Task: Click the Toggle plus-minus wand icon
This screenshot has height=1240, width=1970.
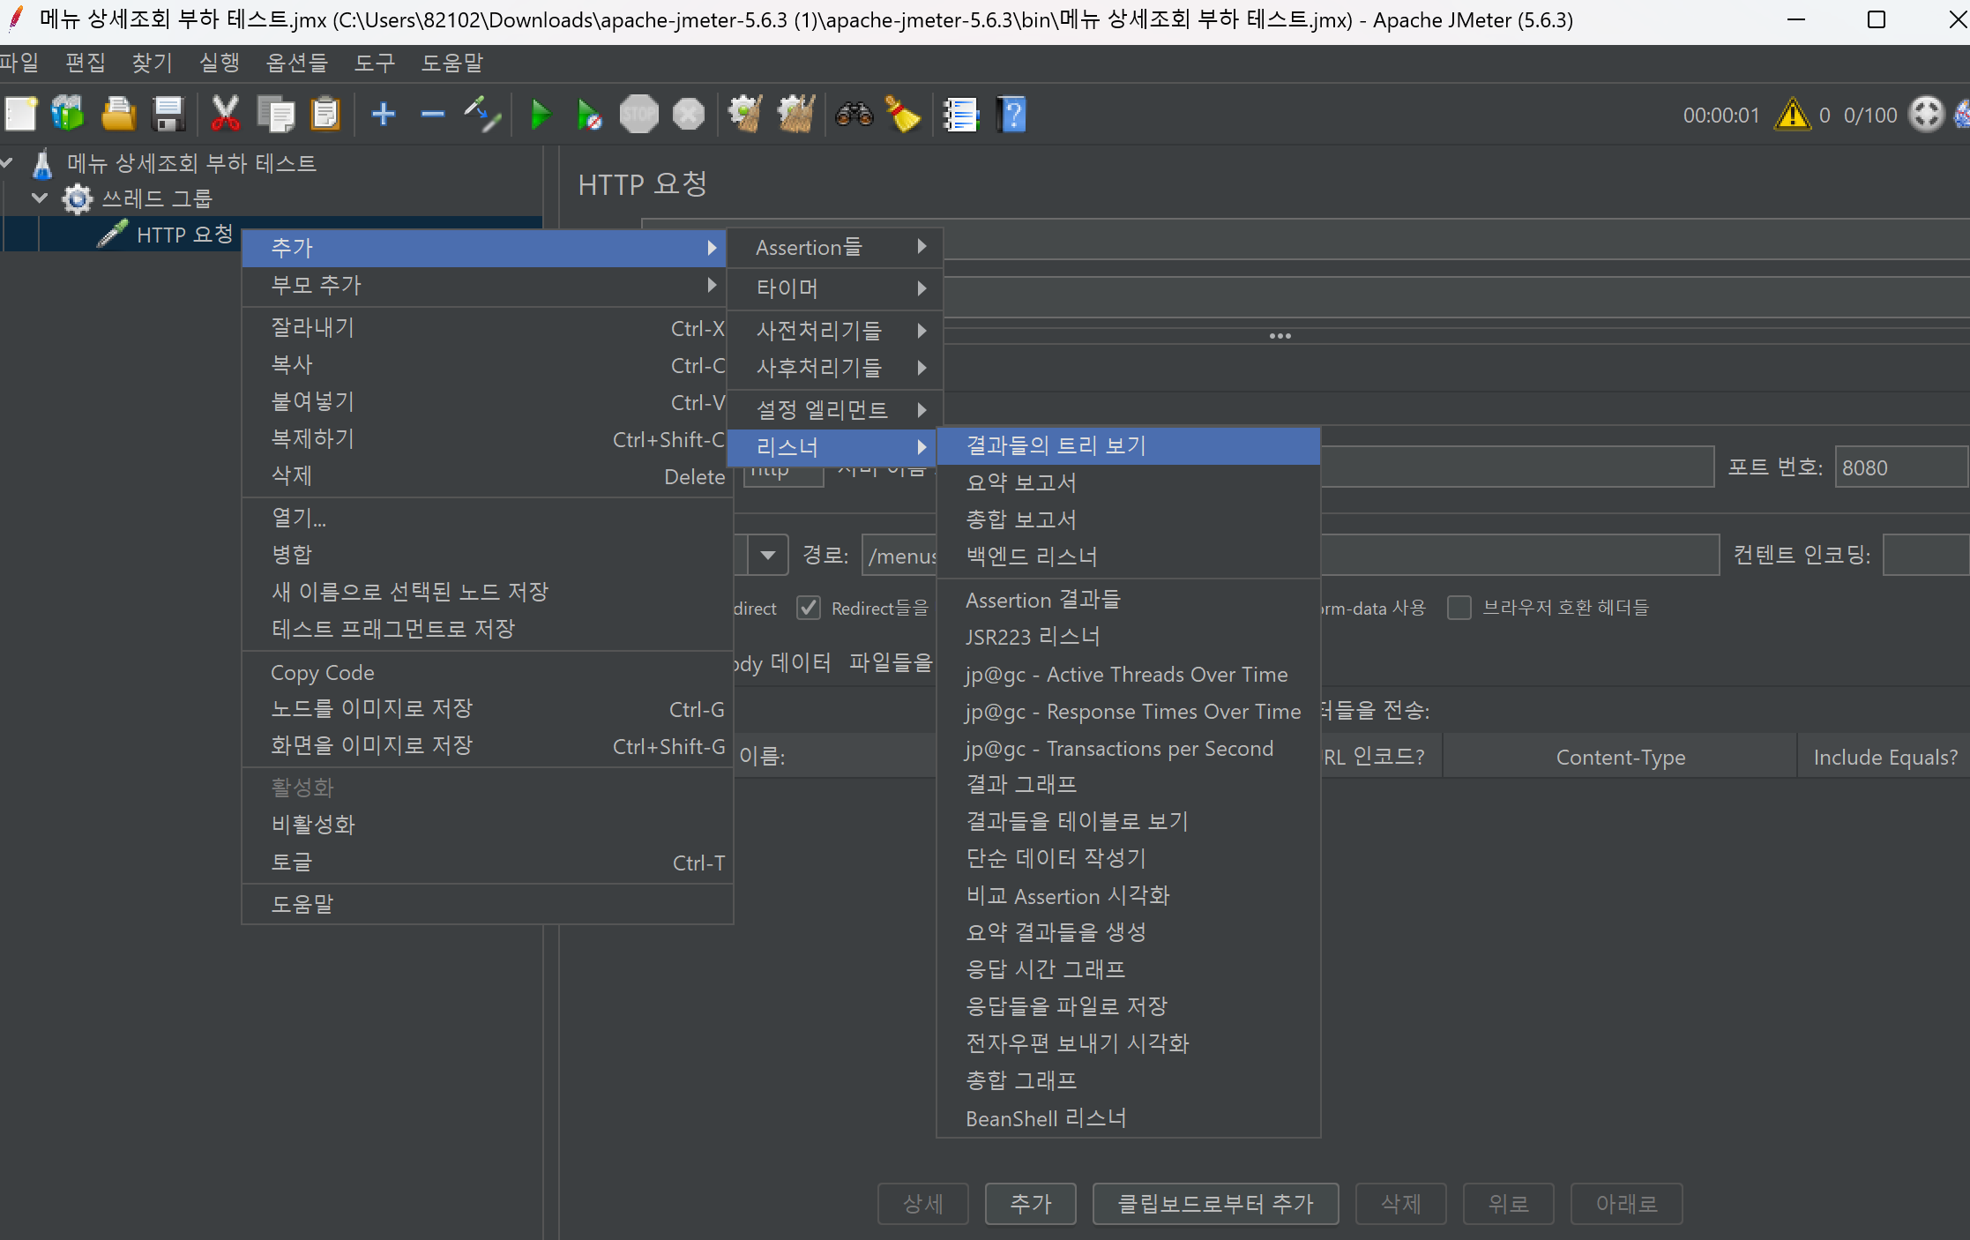Action: pos(482,115)
